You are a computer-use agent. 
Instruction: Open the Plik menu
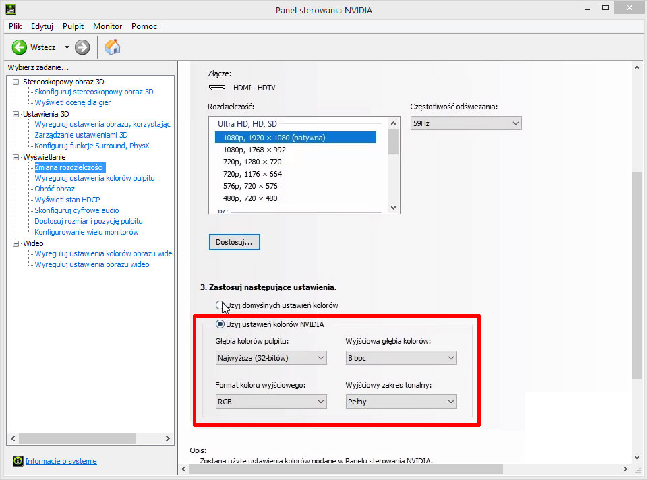pos(15,26)
